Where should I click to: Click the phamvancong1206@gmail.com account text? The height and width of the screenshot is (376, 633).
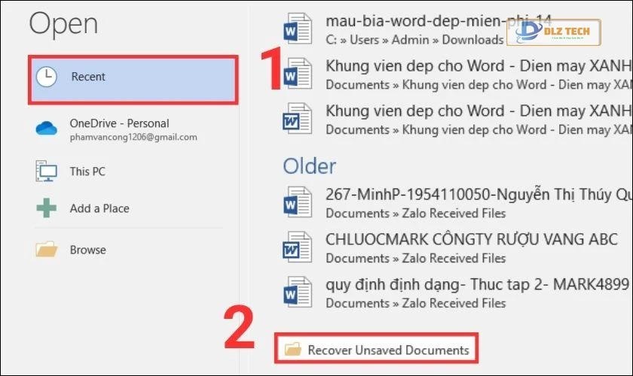tap(133, 137)
